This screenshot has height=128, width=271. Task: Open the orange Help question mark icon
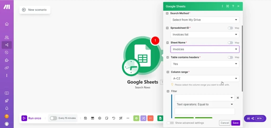coord(7,116)
